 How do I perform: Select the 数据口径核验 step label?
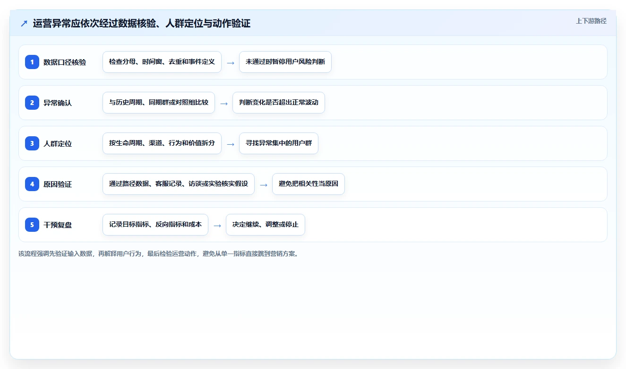(65, 62)
